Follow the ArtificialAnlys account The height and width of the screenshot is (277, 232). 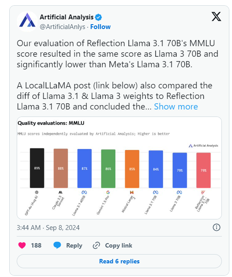100,27
